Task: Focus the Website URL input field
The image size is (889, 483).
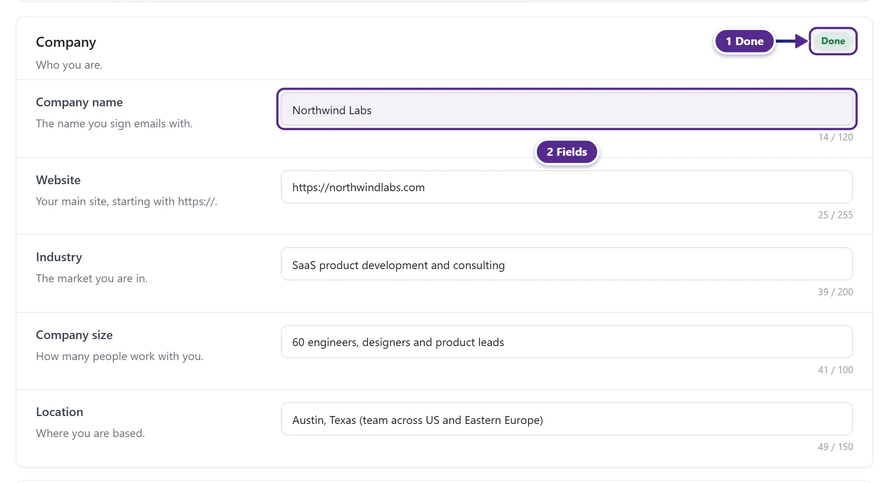Action: tap(567, 187)
